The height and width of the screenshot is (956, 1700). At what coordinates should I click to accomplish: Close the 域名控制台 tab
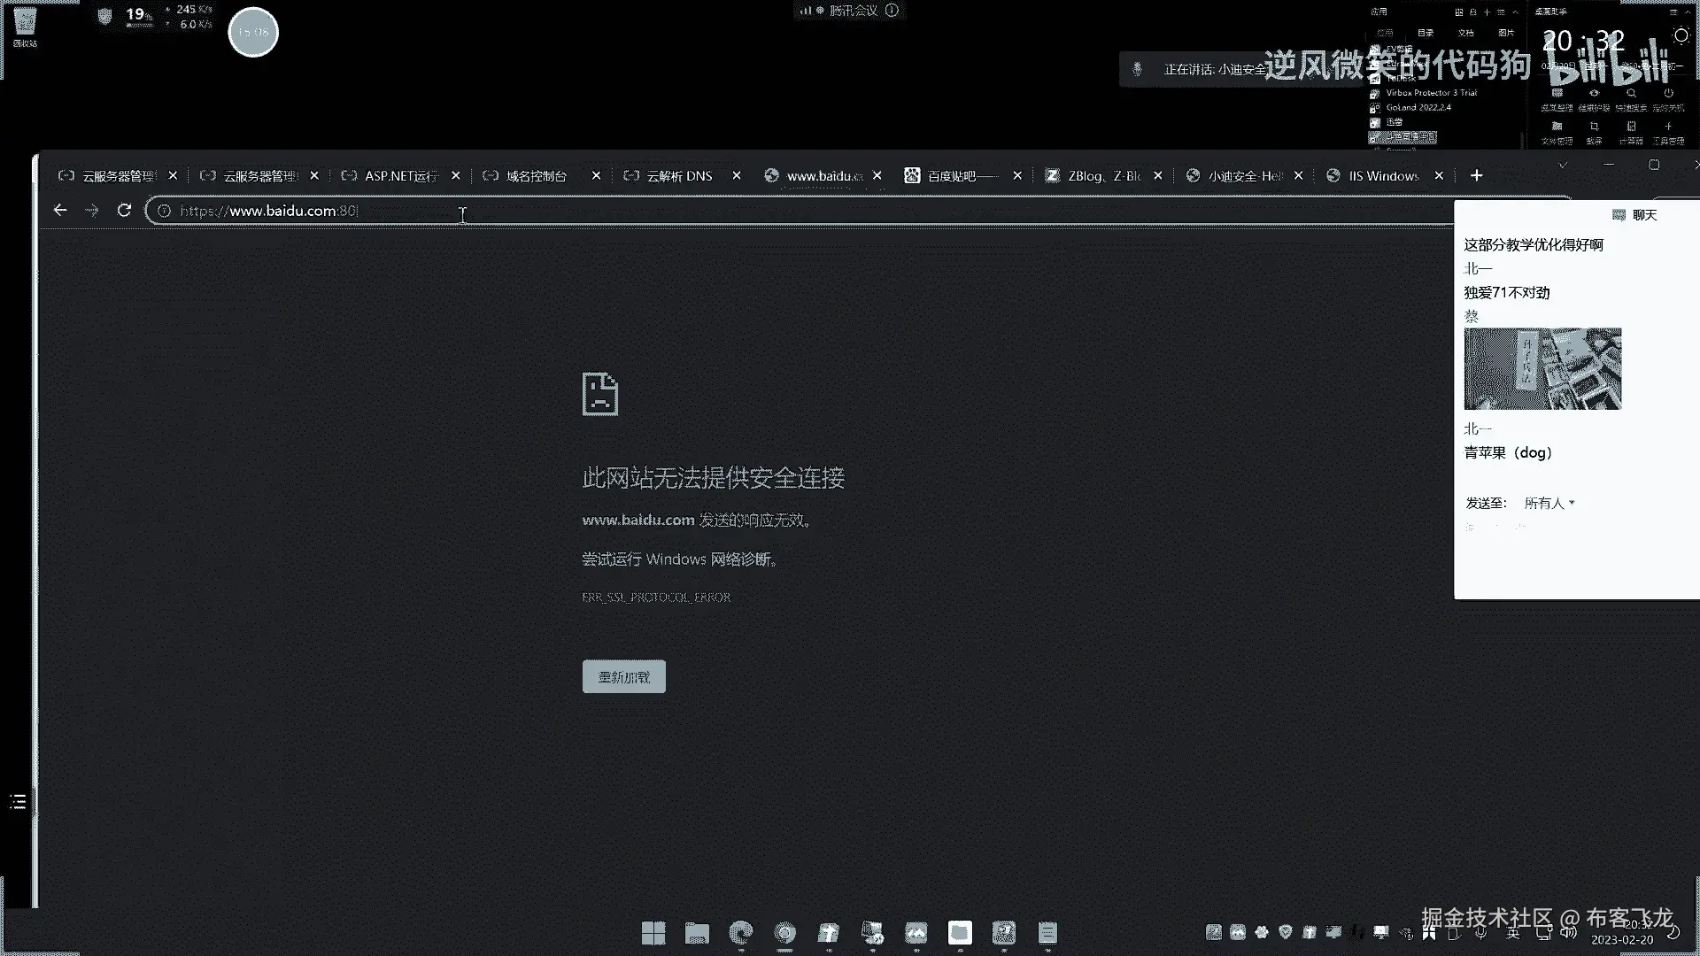pyautogui.click(x=596, y=176)
